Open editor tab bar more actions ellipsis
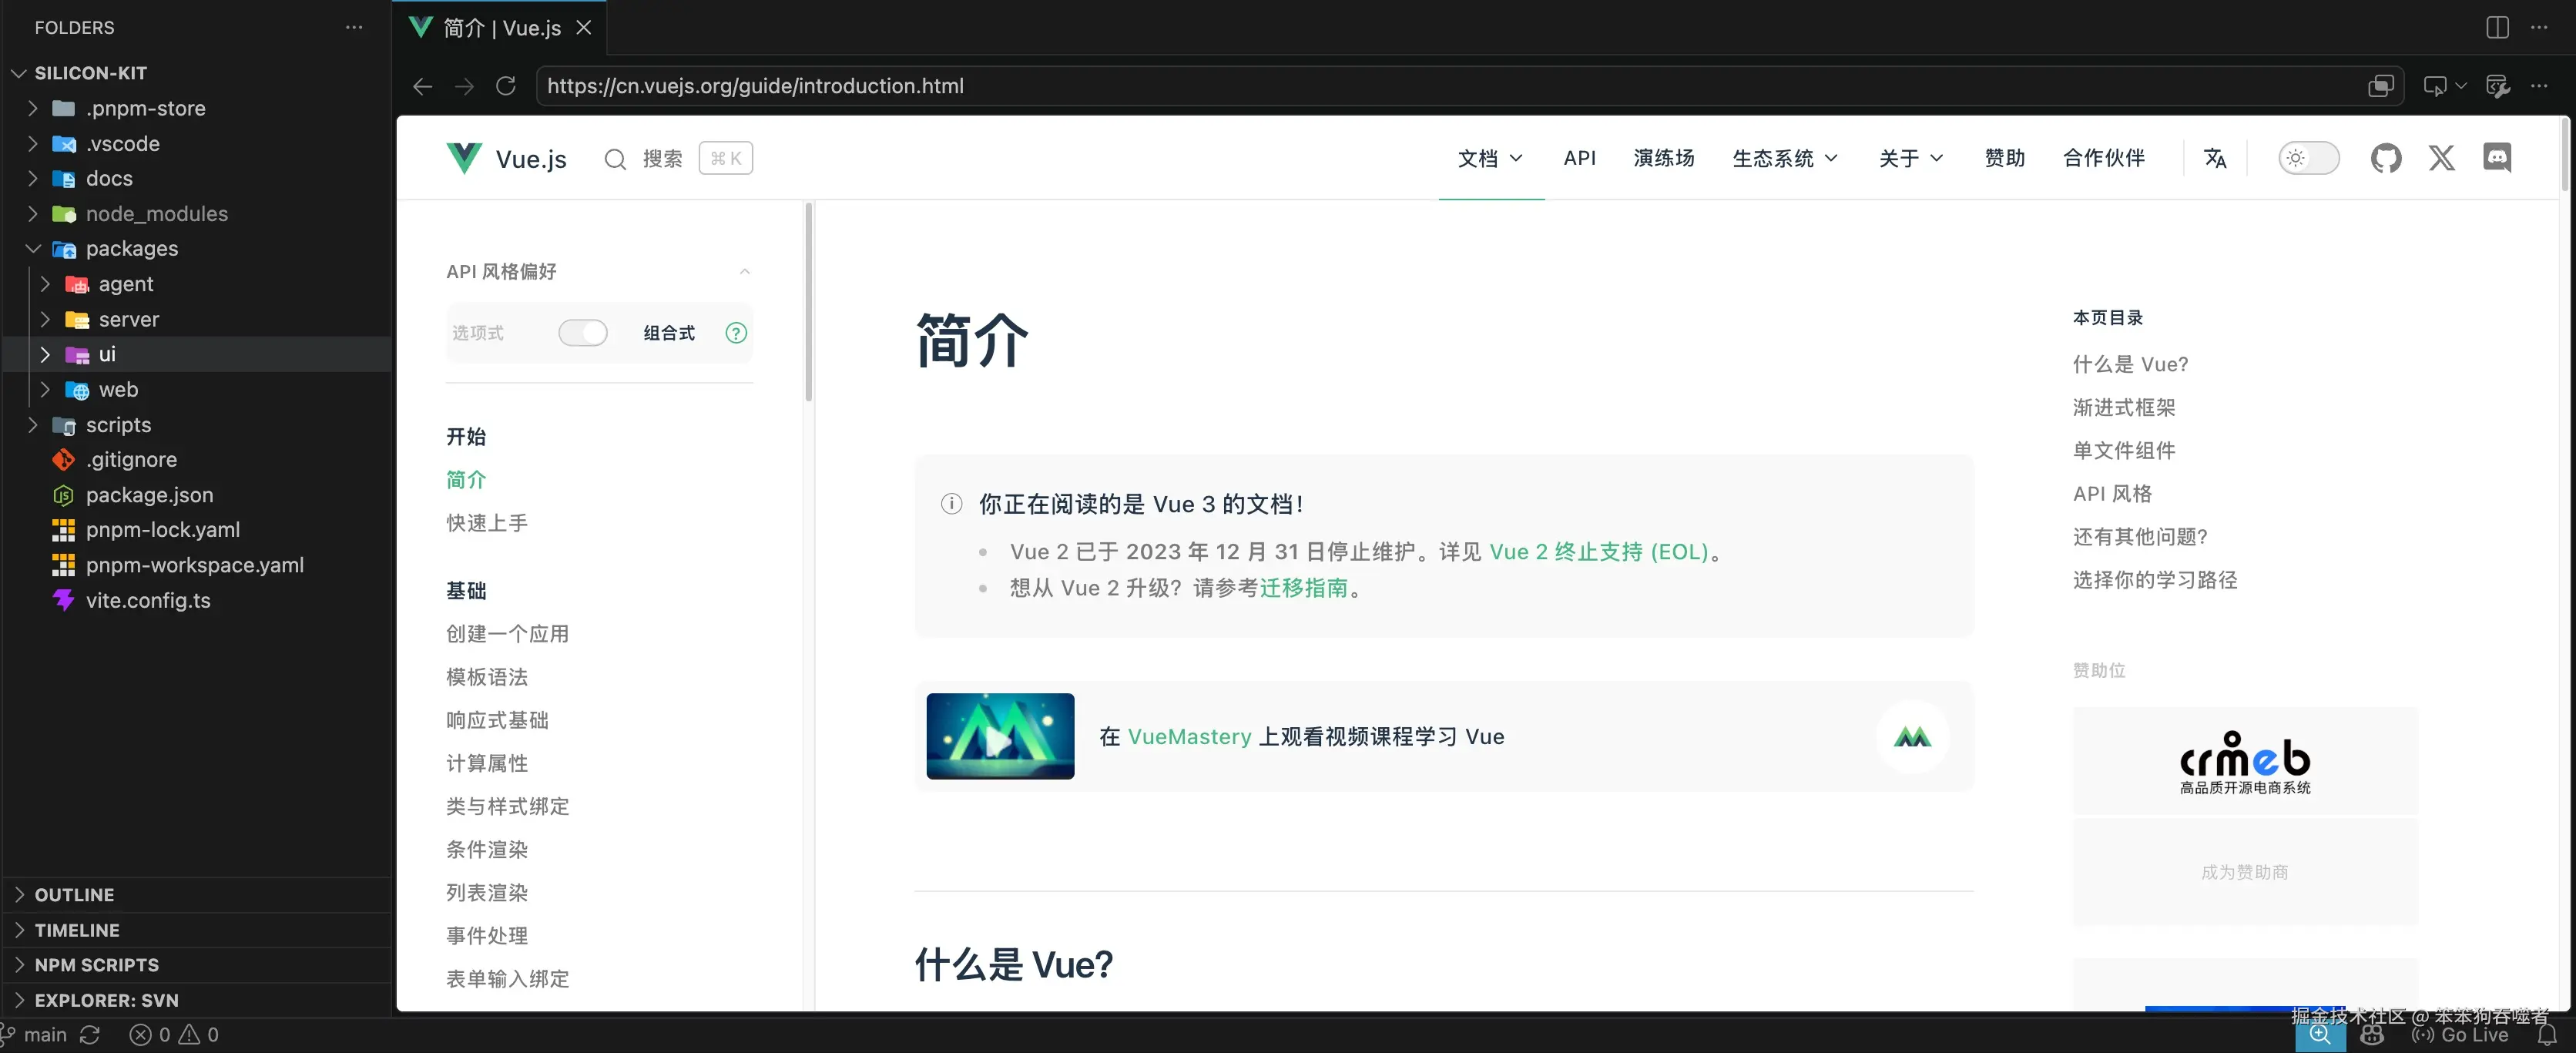2576x1053 pixels. click(2539, 27)
